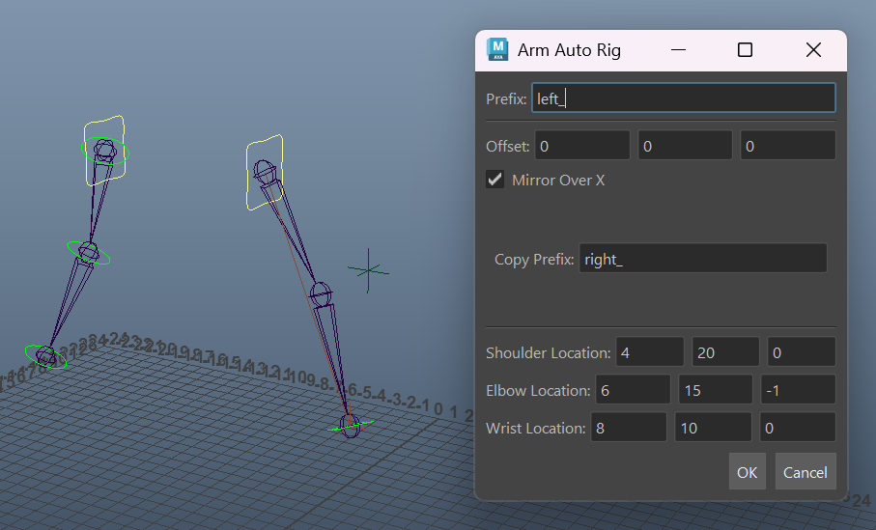The width and height of the screenshot is (876, 530).
Task: Click the Offset label
Action: (507, 147)
